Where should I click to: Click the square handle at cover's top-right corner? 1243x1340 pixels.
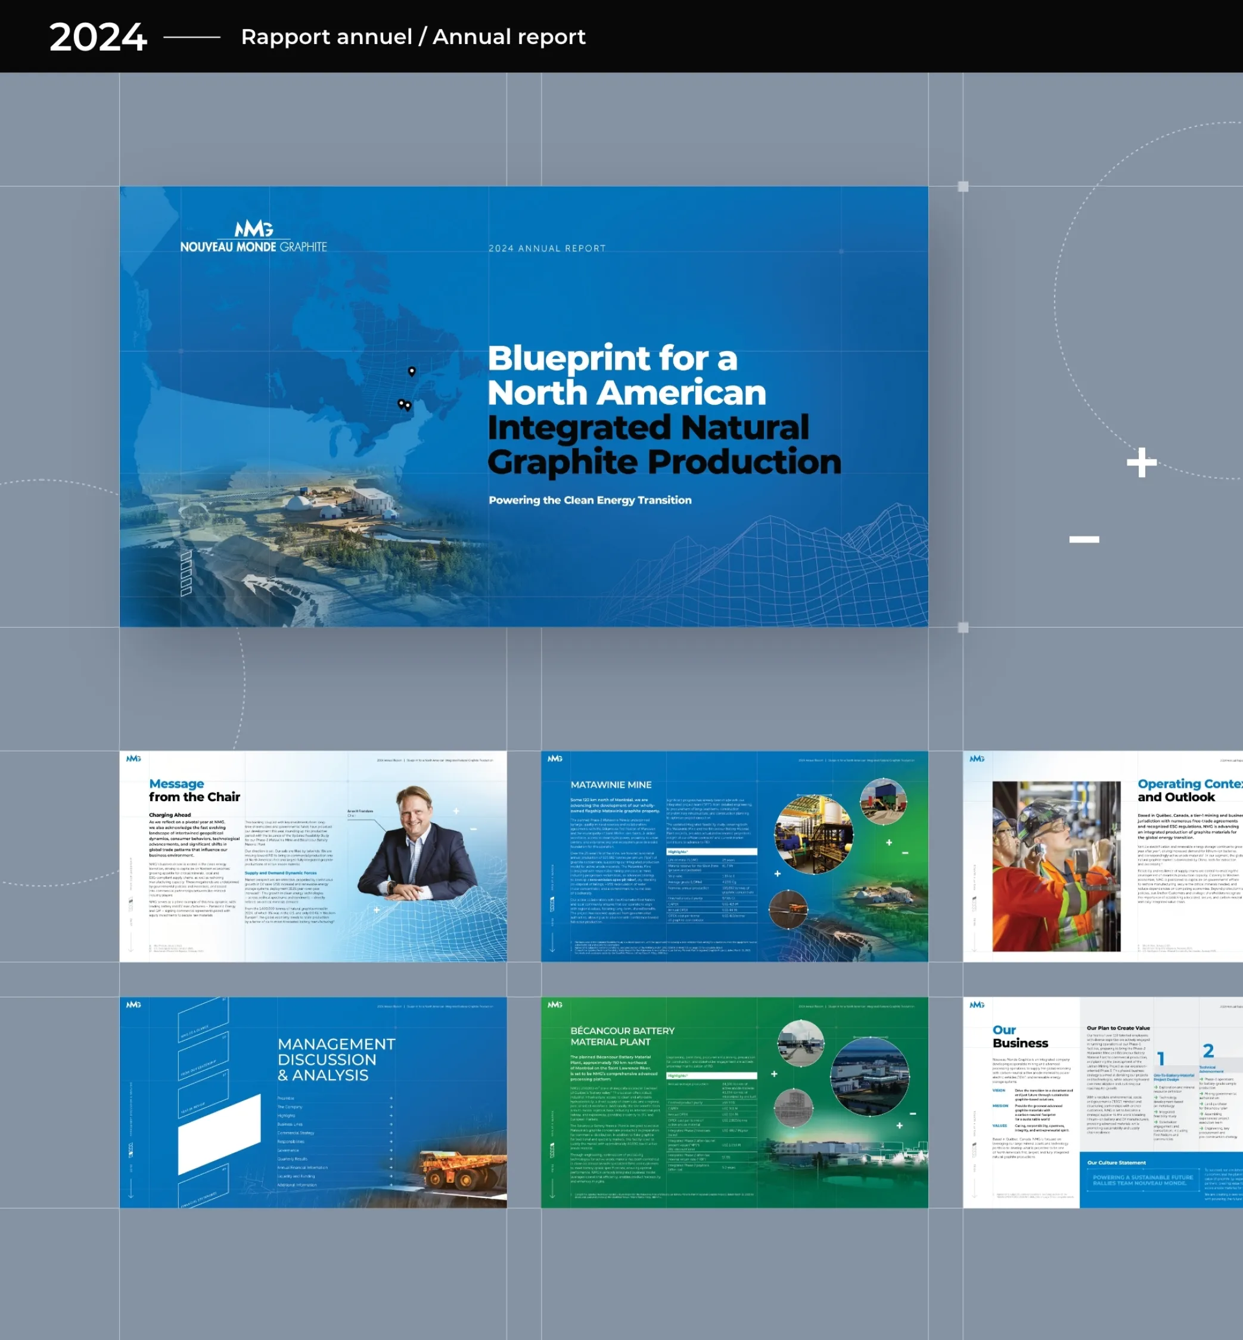point(962,187)
